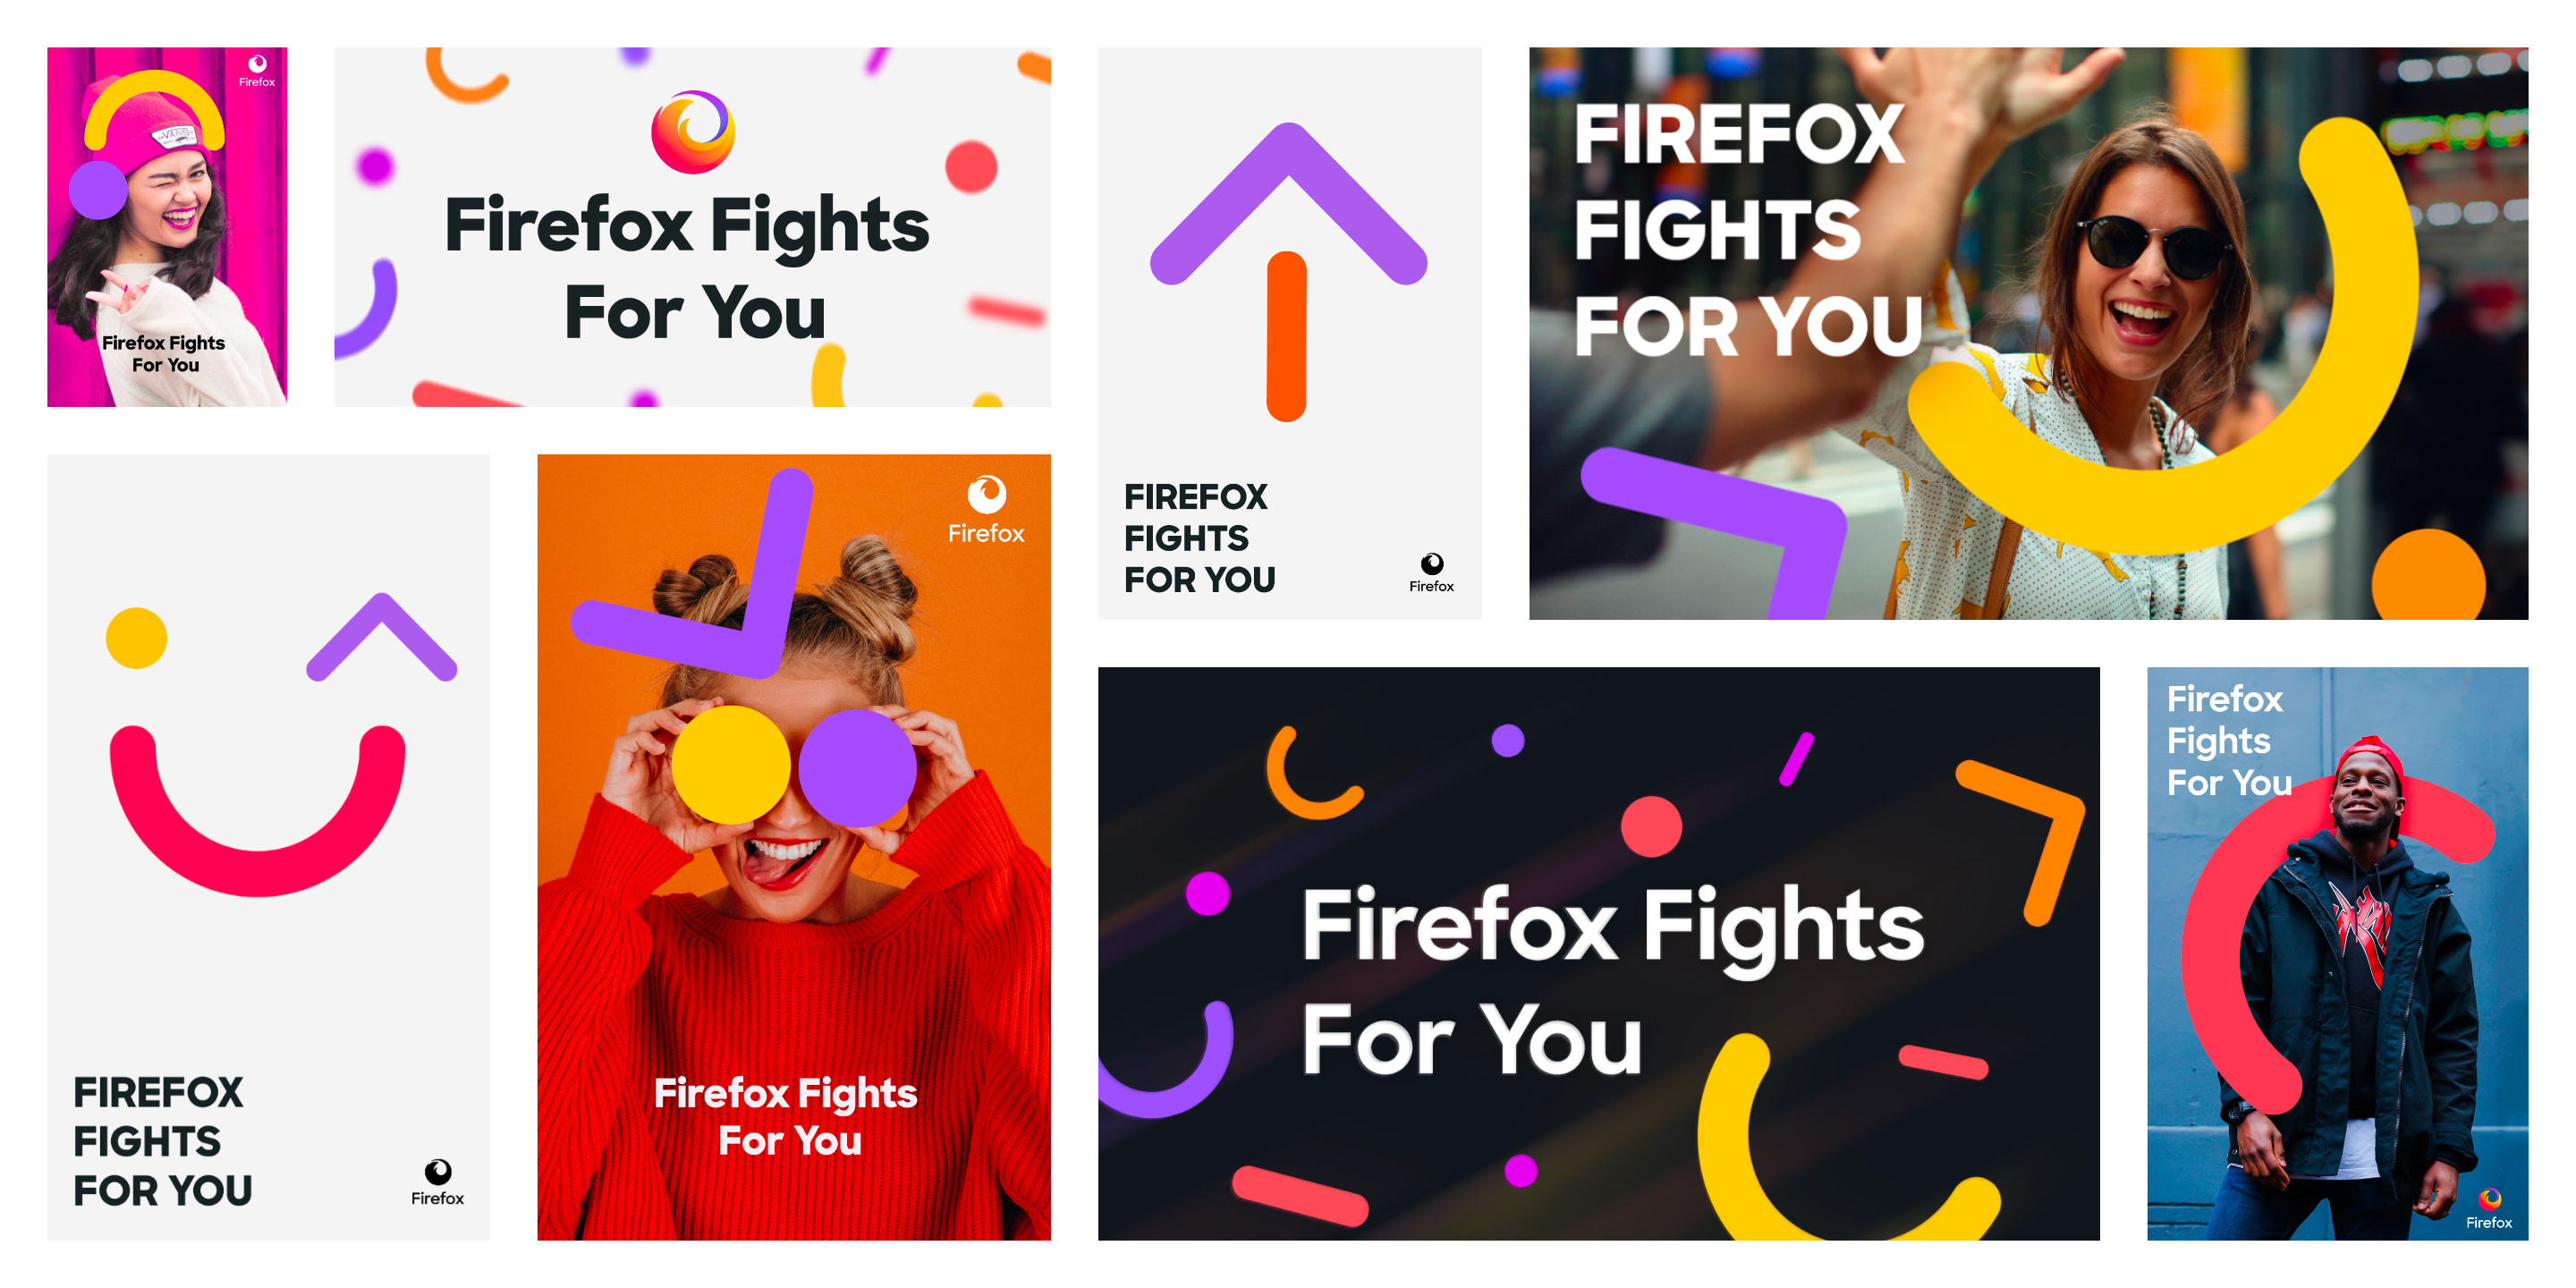The width and height of the screenshot is (2576, 1288).
Task: Click the orange vertical bar of the arrow
Action: pyautogui.click(x=1286, y=336)
